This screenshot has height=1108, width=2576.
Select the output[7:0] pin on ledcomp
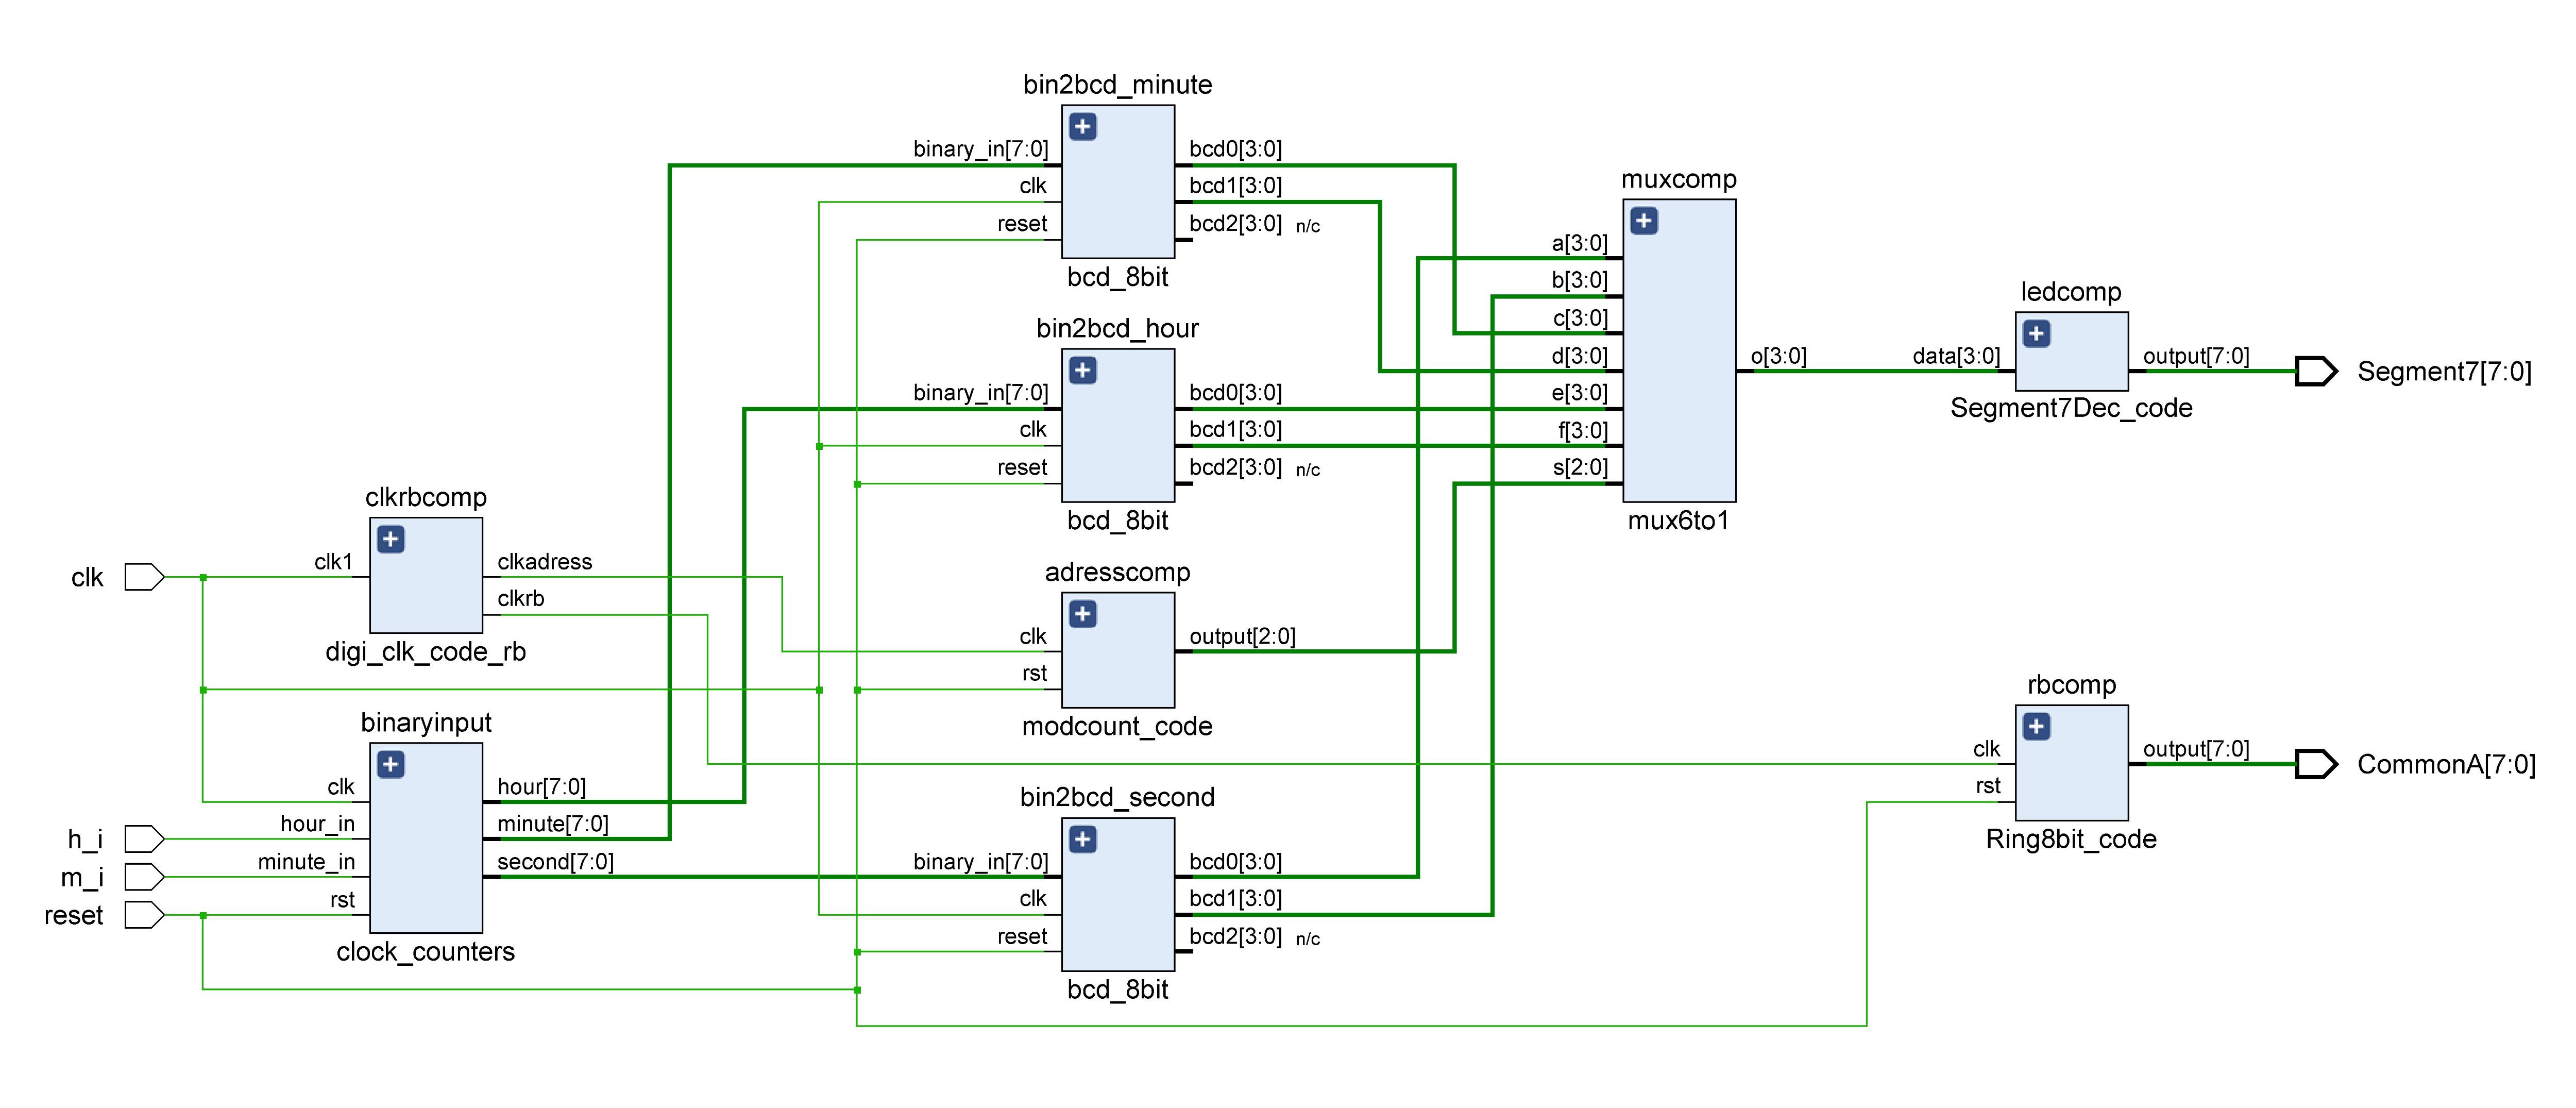(2196, 356)
